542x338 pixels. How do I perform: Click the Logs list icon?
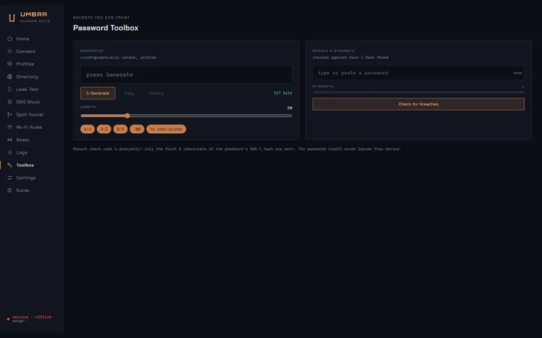pyautogui.click(x=9, y=153)
